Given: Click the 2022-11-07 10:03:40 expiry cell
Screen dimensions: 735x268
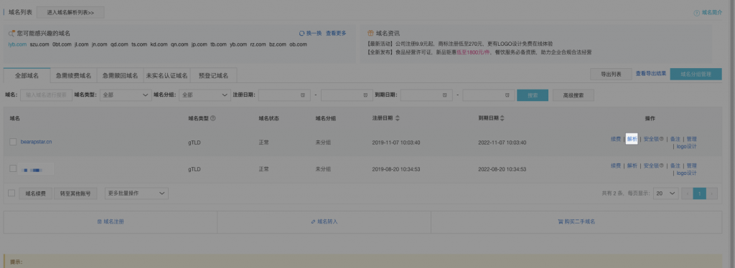Looking at the screenshot, I should pos(502,142).
